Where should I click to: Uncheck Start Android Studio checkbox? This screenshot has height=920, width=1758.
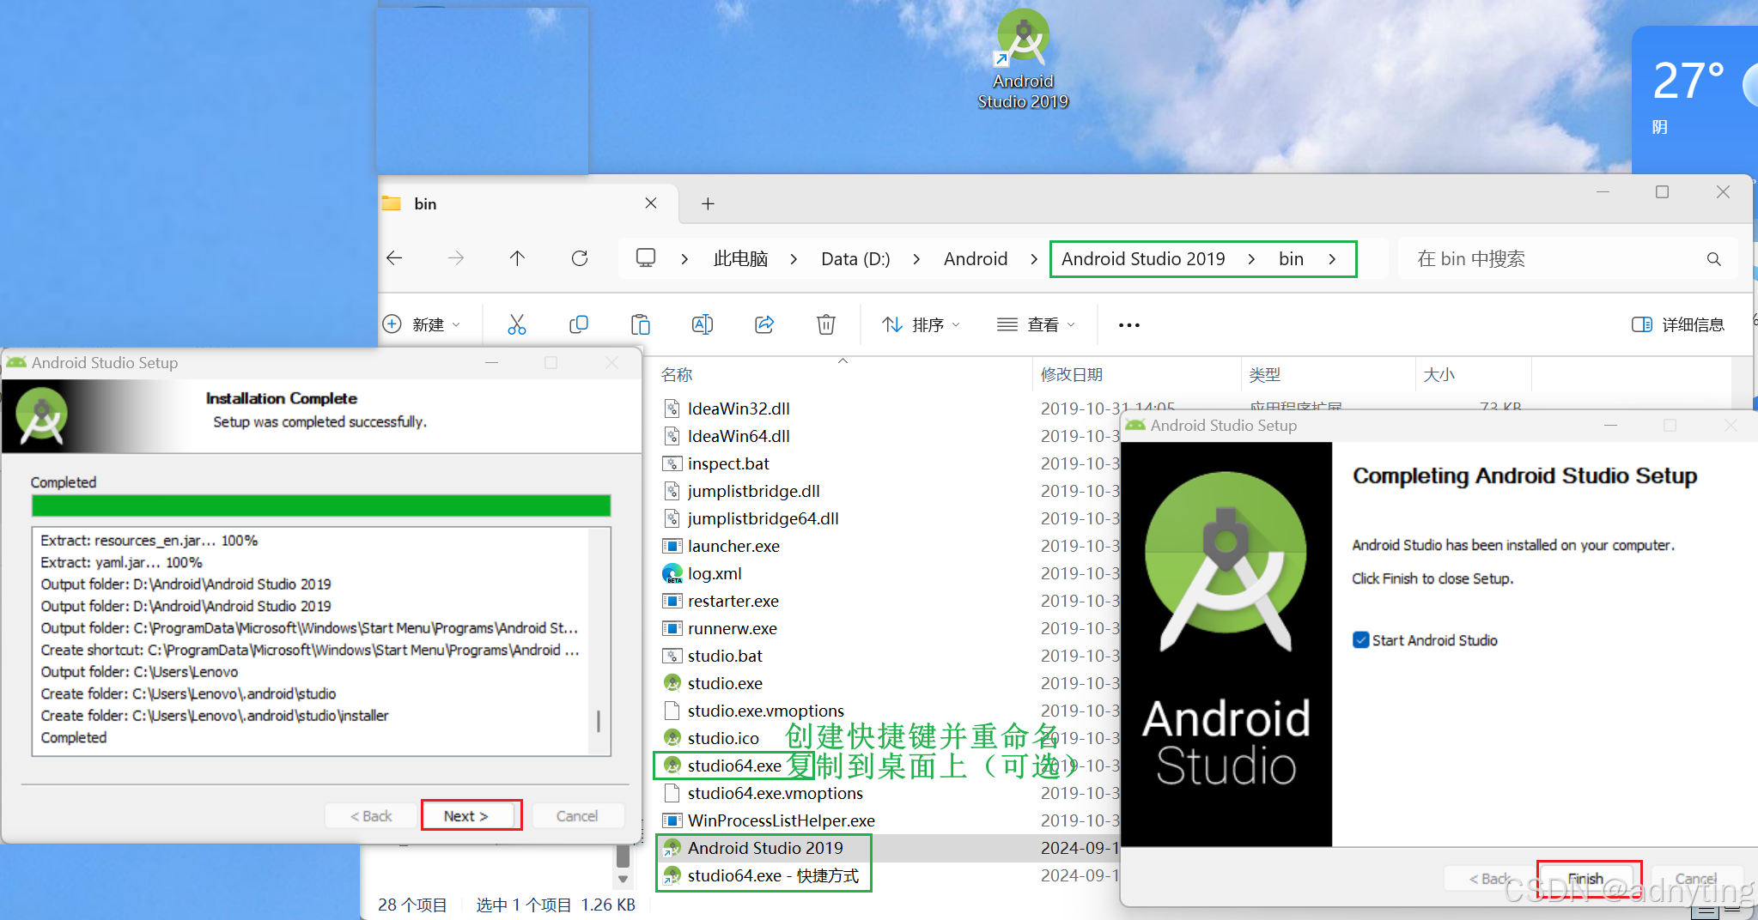tap(1361, 640)
